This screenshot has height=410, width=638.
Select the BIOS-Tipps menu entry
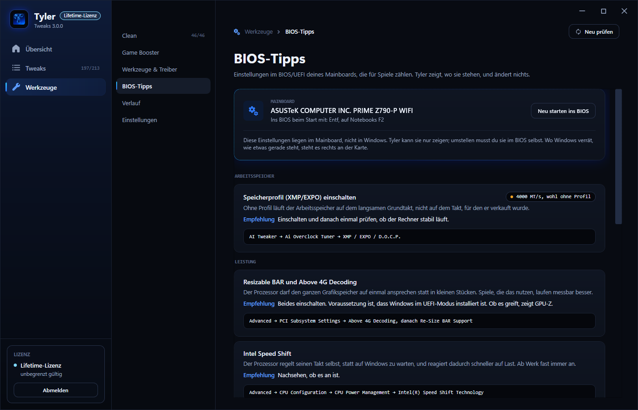[163, 86]
